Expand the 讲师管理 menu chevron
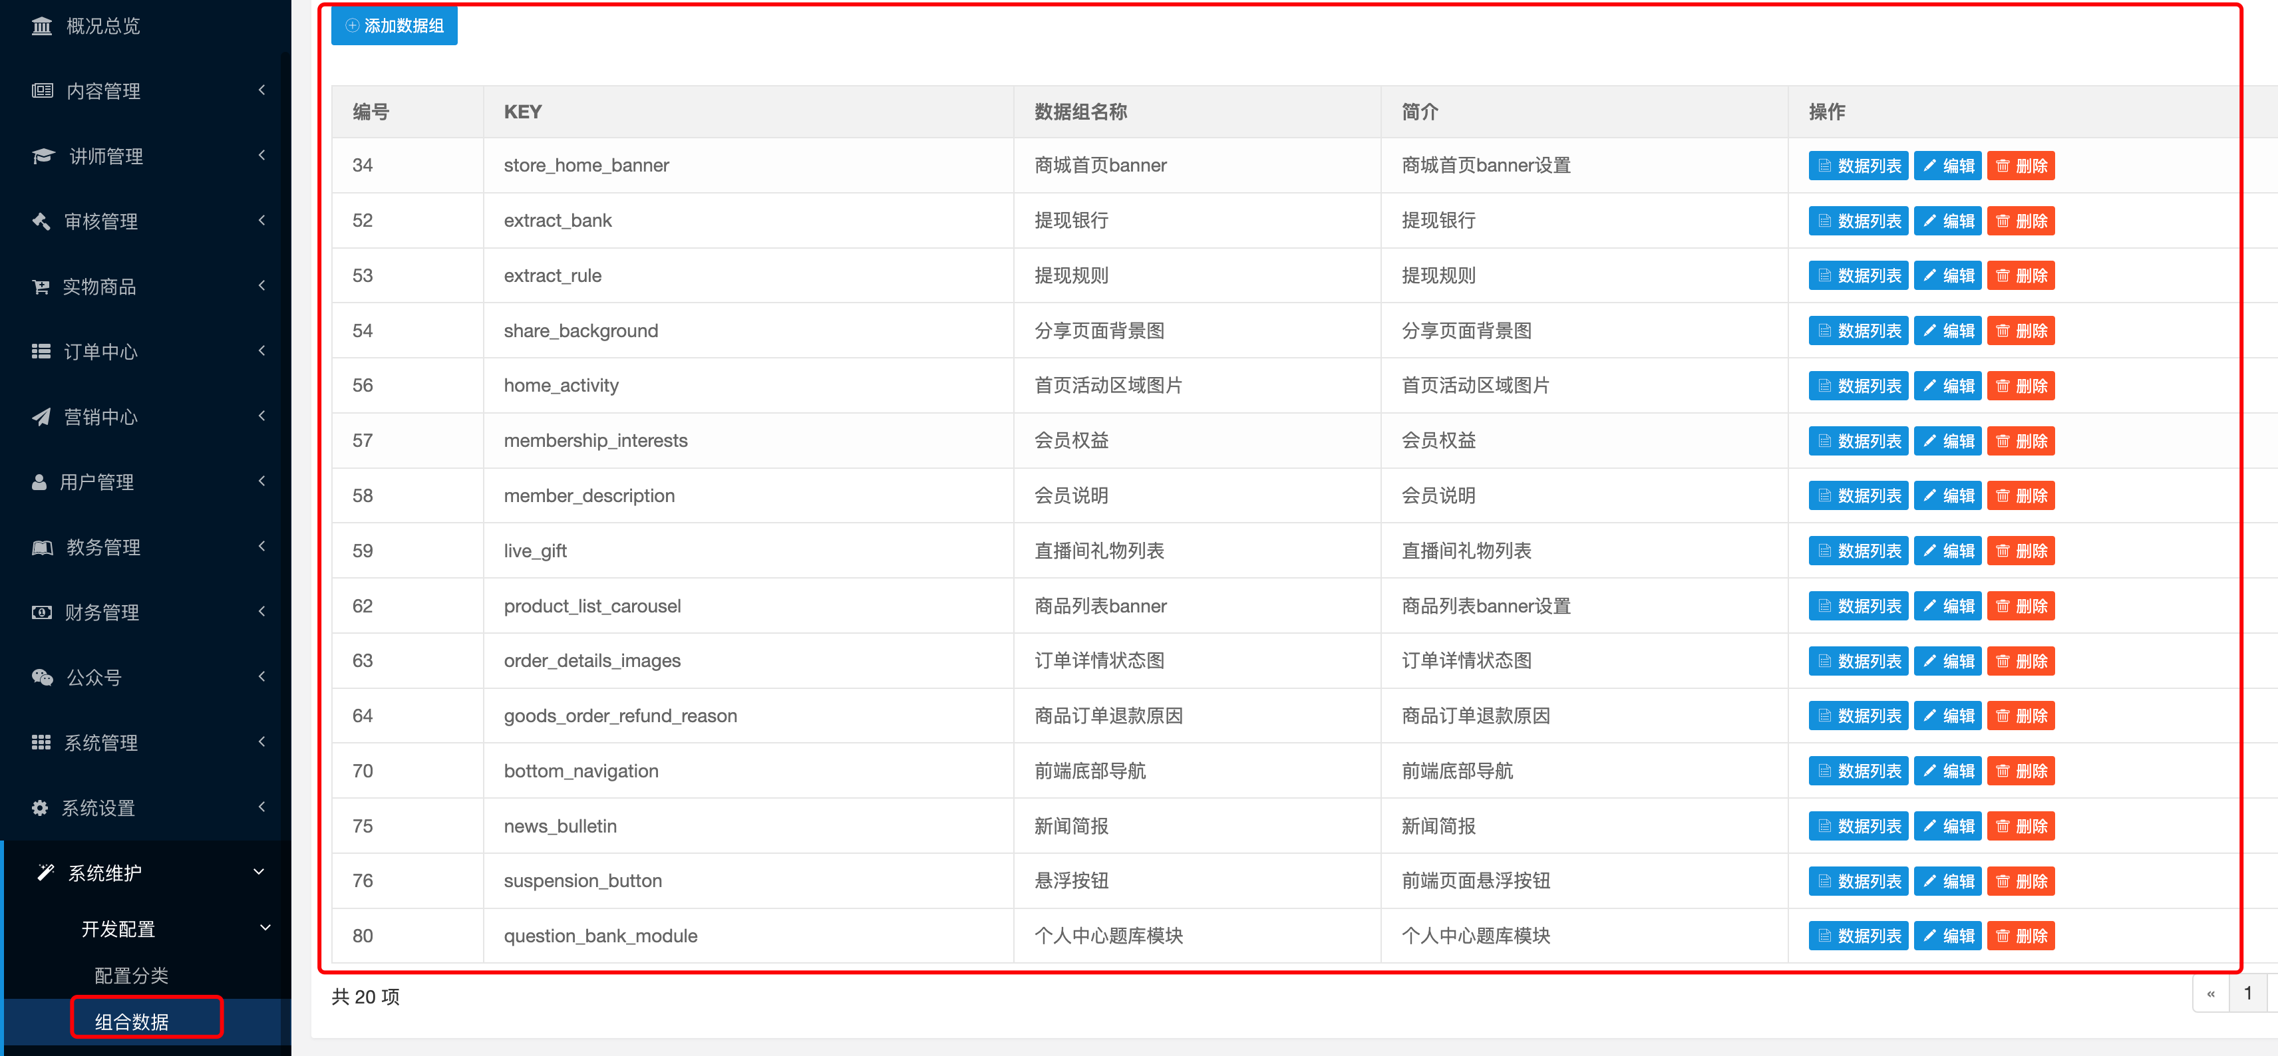The height and width of the screenshot is (1056, 2278). 261,156
